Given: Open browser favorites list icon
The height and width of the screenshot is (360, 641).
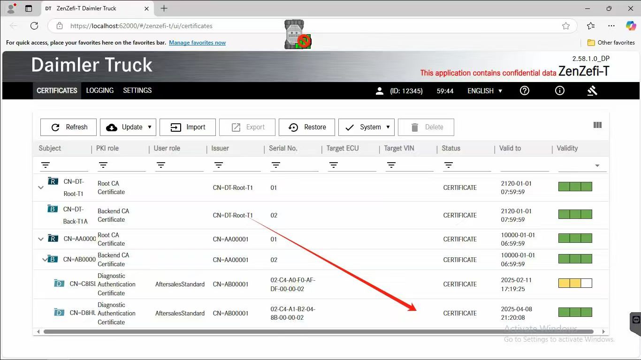Looking at the screenshot, I should [x=591, y=26].
